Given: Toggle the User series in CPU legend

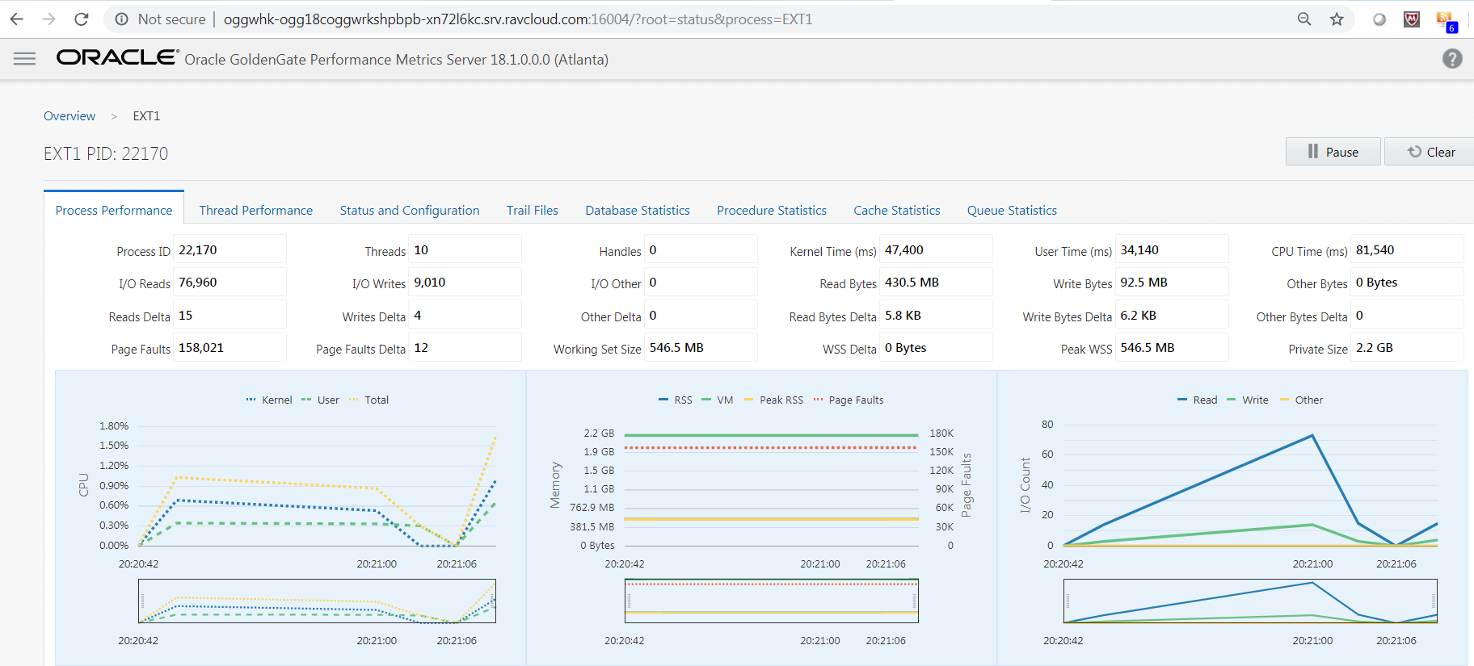Looking at the screenshot, I should pyautogui.click(x=321, y=400).
